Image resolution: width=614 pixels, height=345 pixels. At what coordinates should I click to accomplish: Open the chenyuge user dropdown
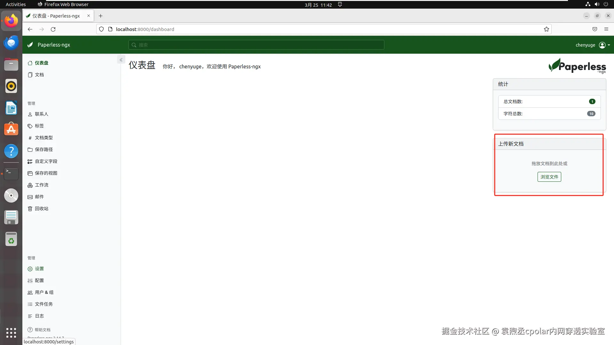(593, 45)
